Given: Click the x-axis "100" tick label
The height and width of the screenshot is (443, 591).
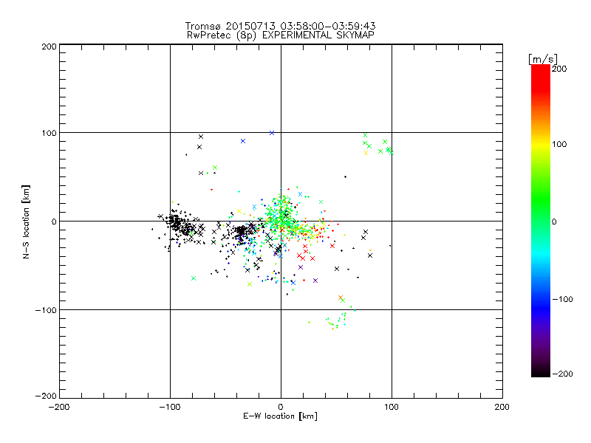Looking at the screenshot, I should tap(392, 407).
